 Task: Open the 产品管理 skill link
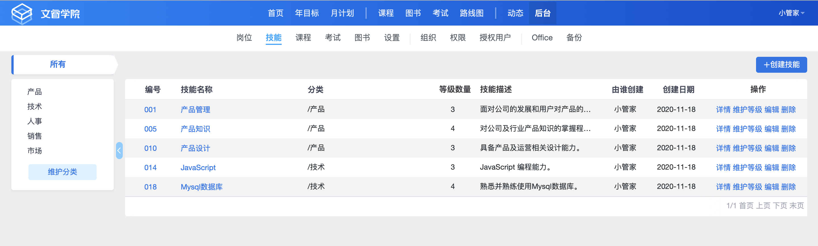(195, 110)
